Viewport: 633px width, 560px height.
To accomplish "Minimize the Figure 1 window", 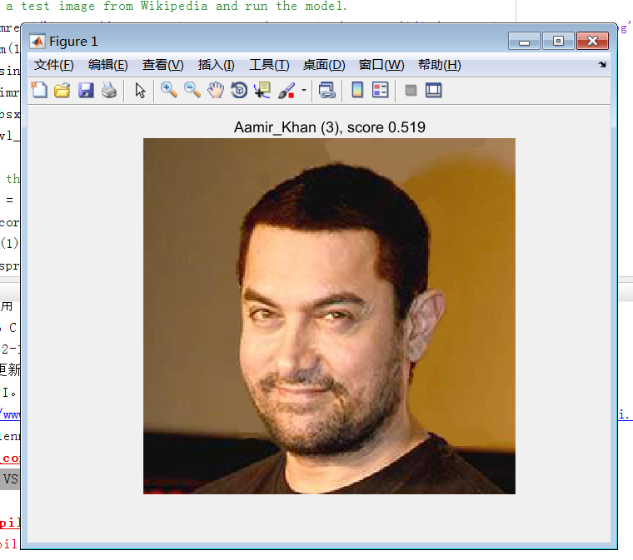I will [x=524, y=41].
